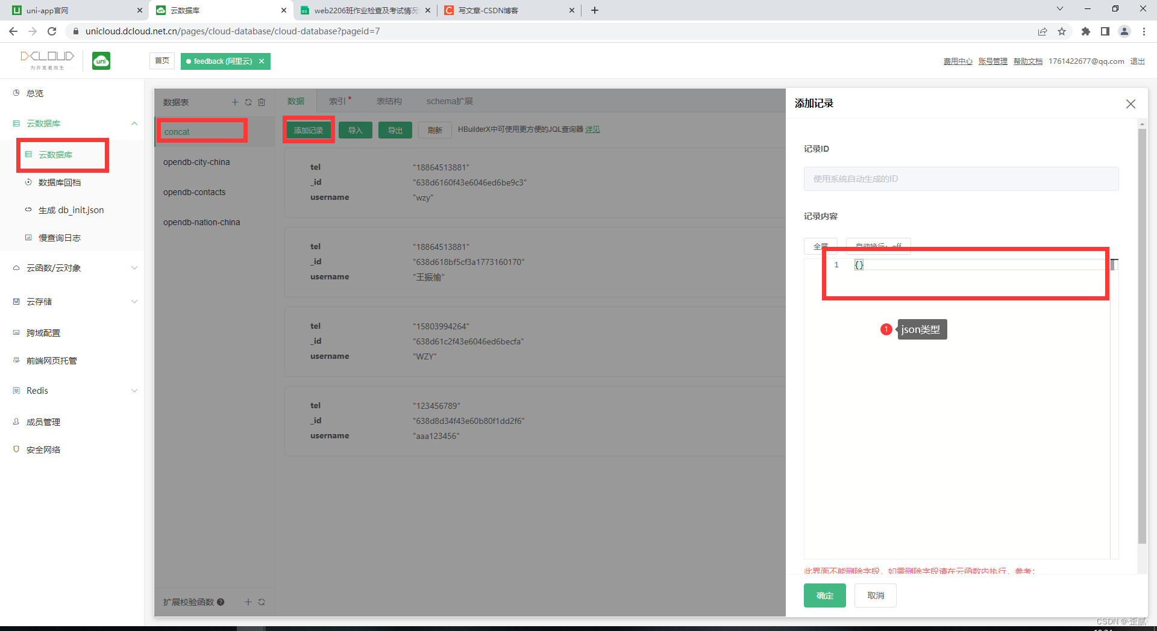Go back in browser history

click(x=13, y=31)
